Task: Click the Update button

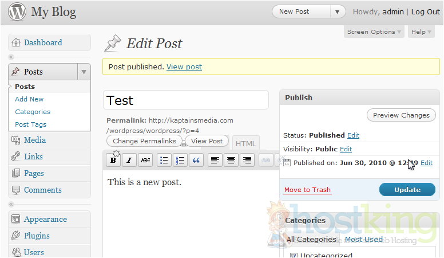Action: (x=407, y=190)
